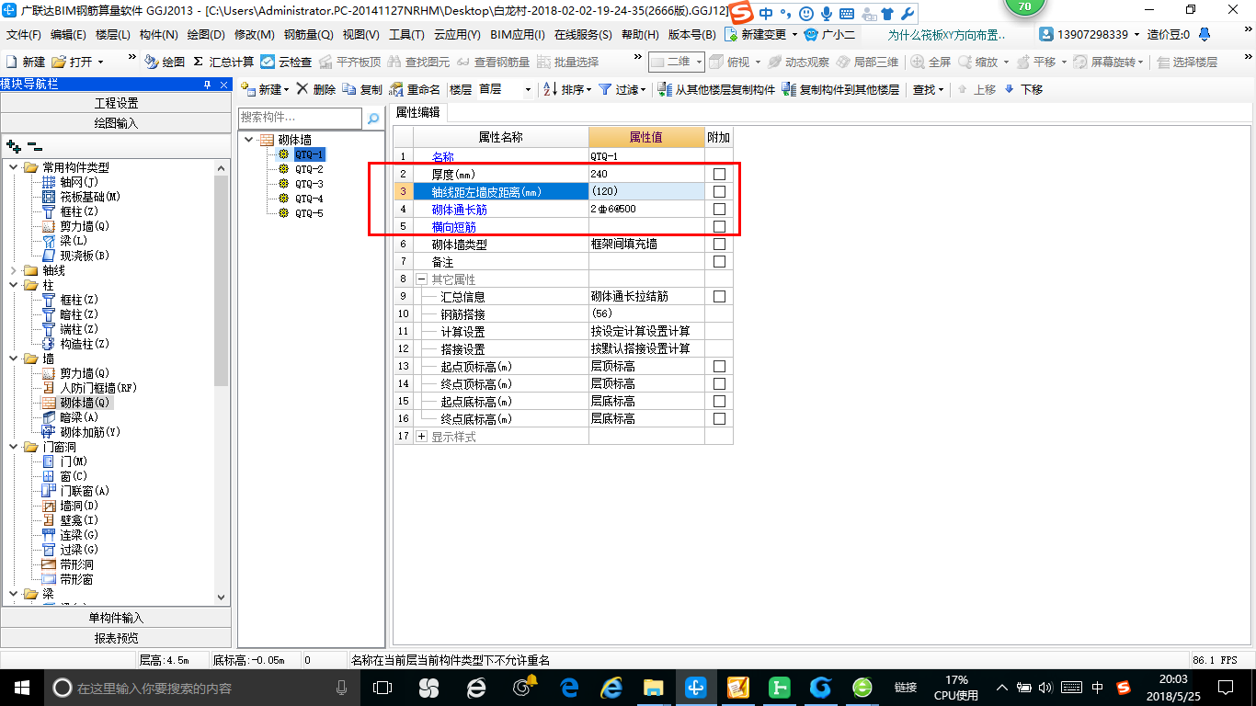Click the 240 thickness value cell
This screenshot has width=1256, height=706.
[x=646, y=174]
